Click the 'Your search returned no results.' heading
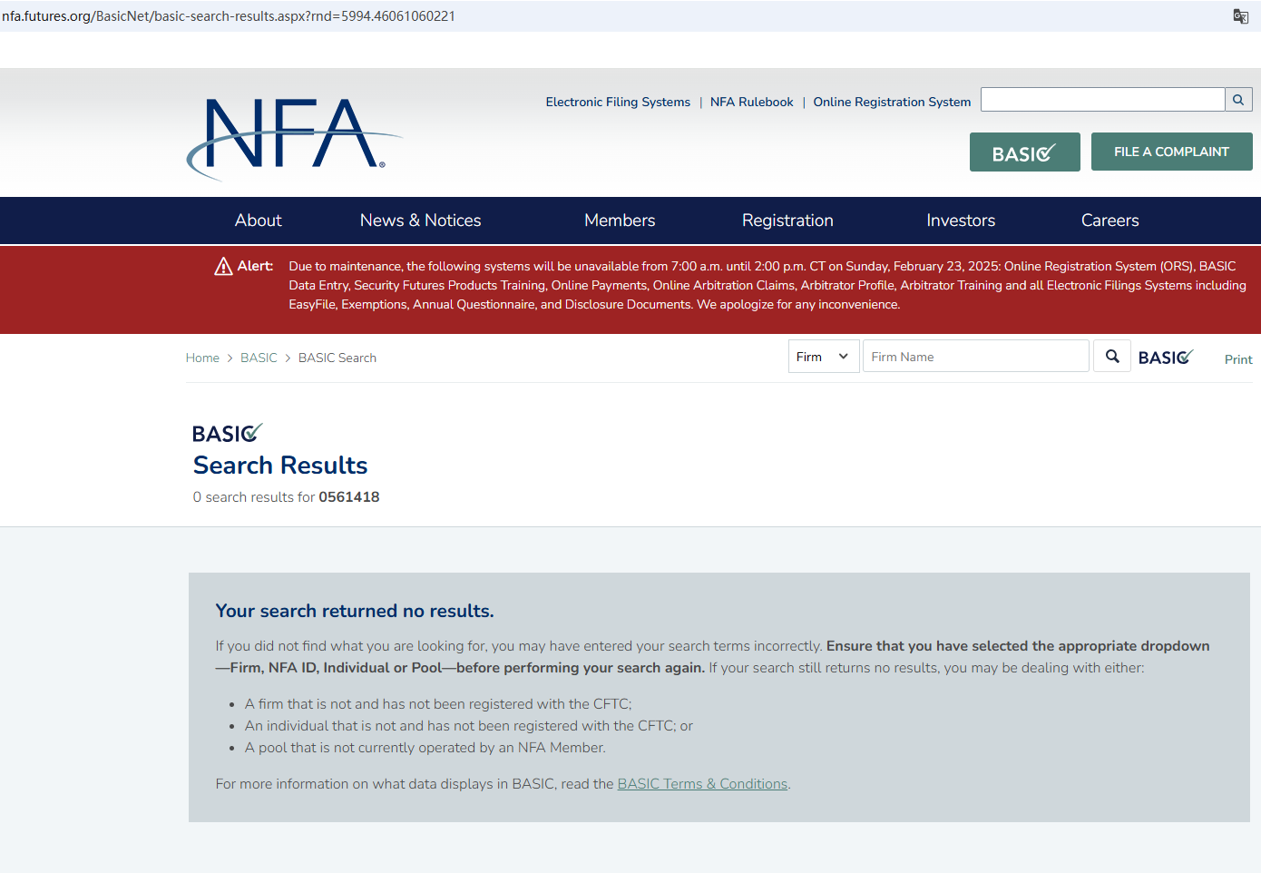Image resolution: width=1261 pixels, height=873 pixels. click(x=355, y=611)
